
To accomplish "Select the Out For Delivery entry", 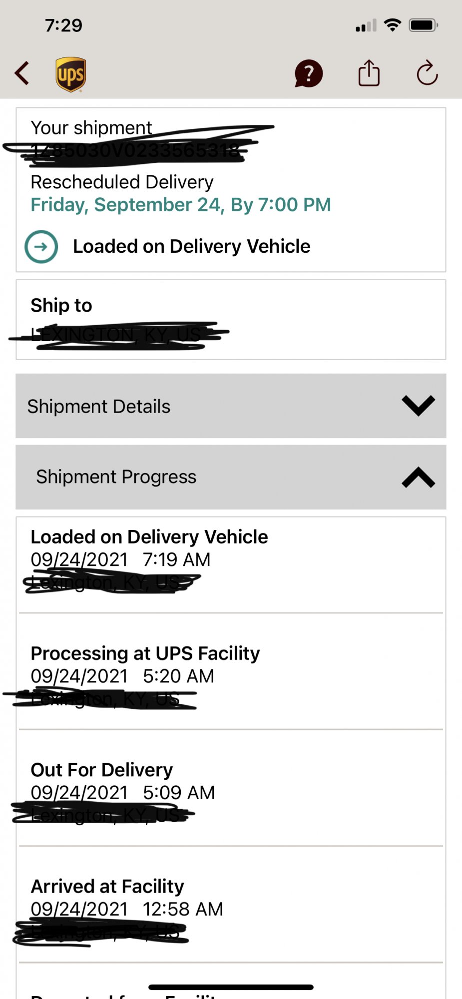I will point(231,788).
